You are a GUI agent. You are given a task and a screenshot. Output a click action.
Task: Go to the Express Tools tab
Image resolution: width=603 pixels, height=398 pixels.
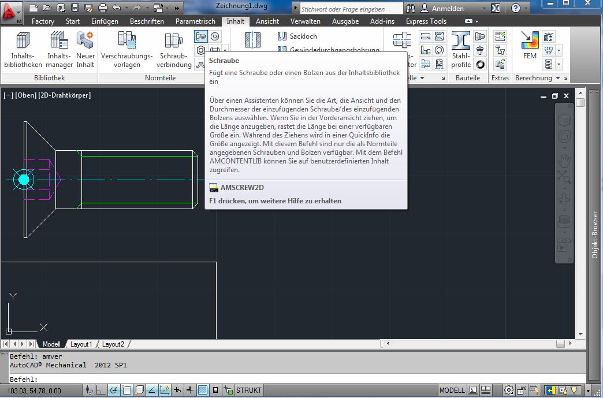pyautogui.click(x=426, y=21)
